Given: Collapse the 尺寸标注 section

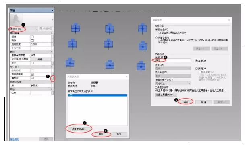Looking at the screenshot, I should click(x=52, y=67).
